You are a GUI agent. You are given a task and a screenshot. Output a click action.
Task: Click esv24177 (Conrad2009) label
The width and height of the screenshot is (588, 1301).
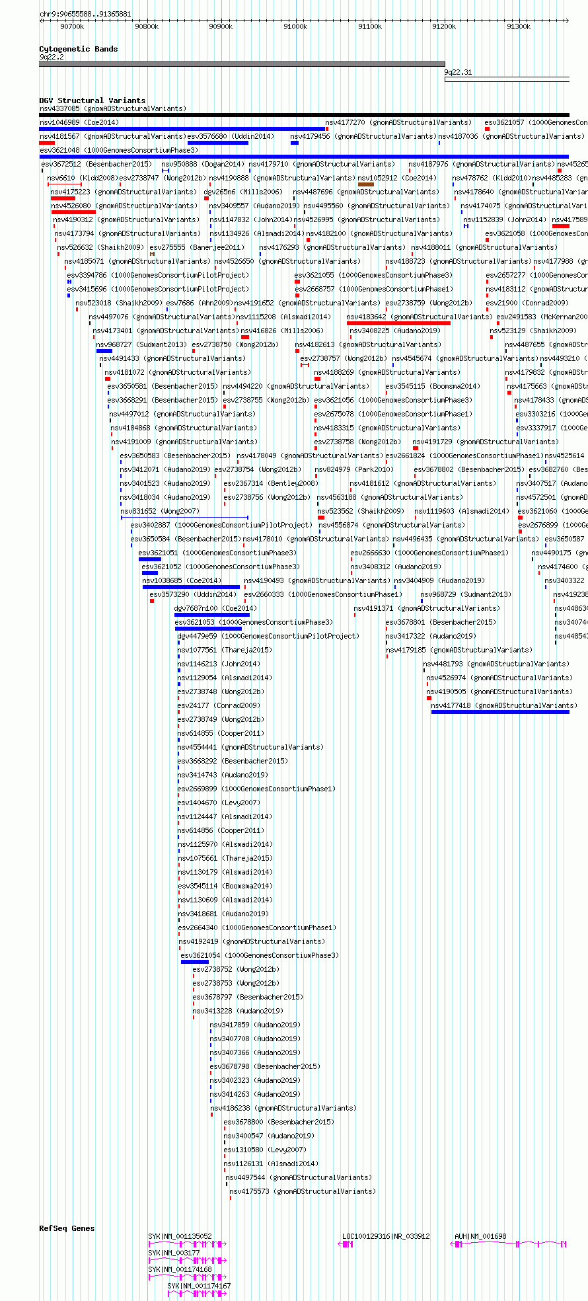(x=219, y=705)
